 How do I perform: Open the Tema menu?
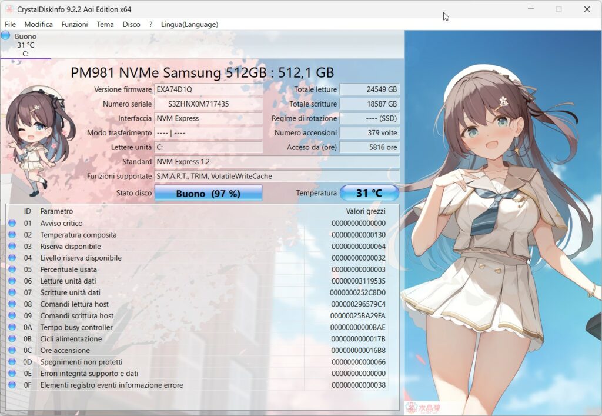105,24
